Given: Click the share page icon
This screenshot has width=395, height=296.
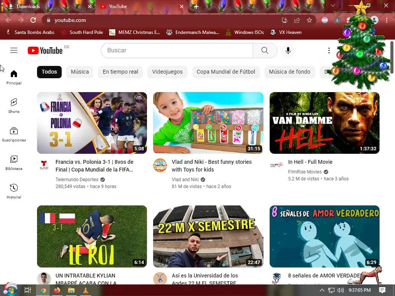Looking at the screenshot, I should coord(297,20).
